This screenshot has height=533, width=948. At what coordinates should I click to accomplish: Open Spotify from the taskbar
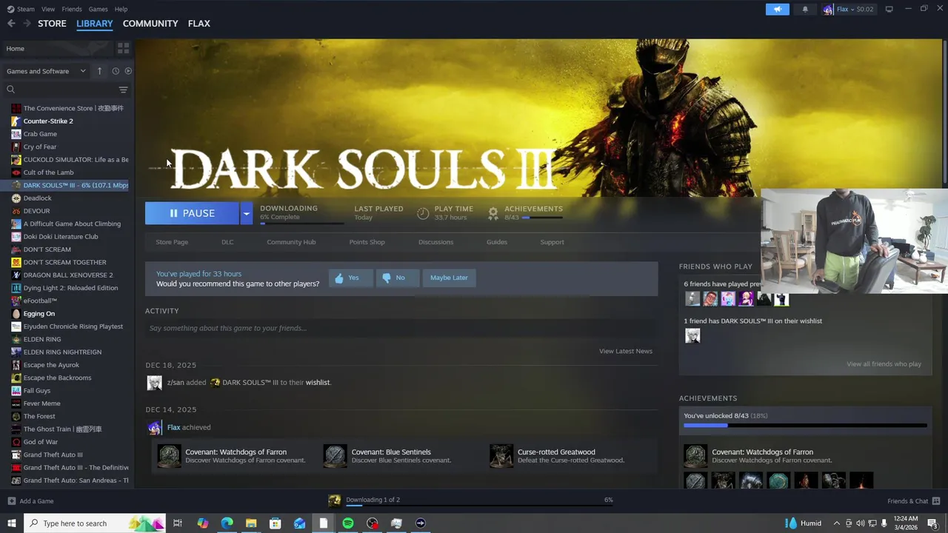click(348, 523)
